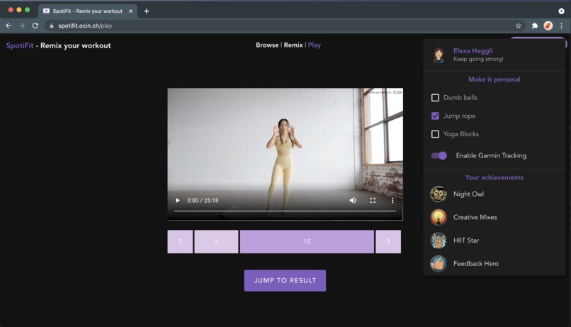Go to the Browse page
571x327 pixels.
click(x=267, y=45)
